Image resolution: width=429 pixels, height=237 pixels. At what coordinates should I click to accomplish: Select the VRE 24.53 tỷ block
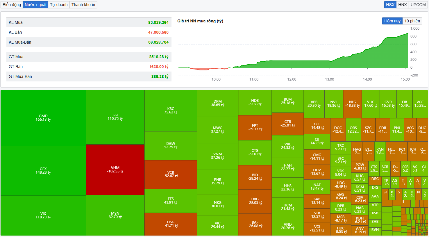tap(288, 146)
